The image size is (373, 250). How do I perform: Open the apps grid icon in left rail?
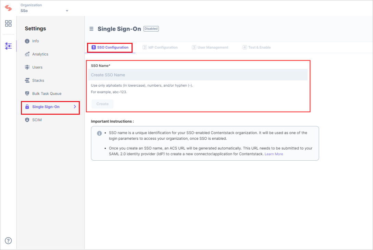click(8, 24)
